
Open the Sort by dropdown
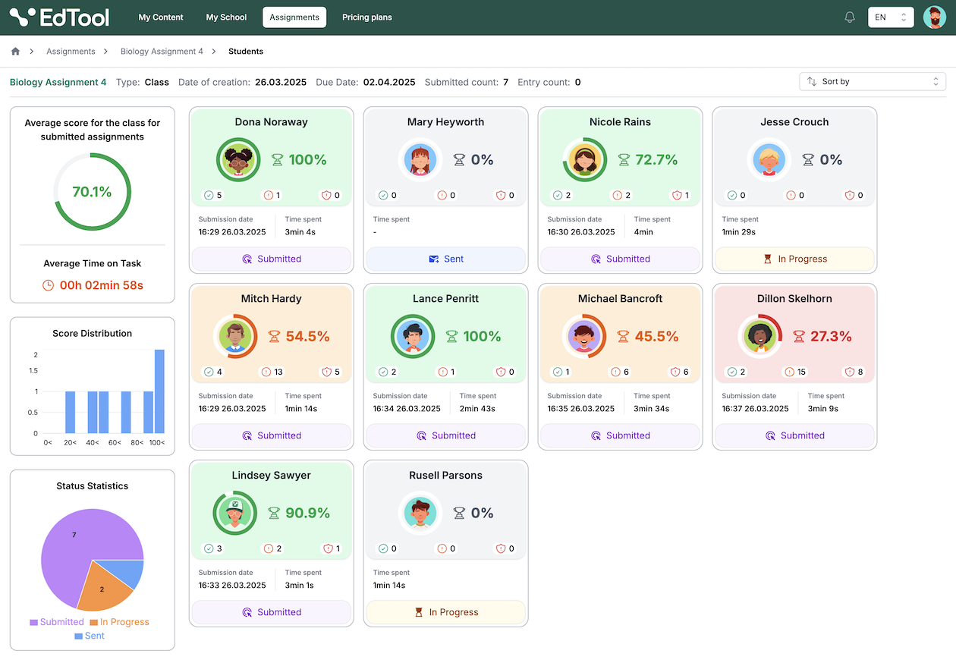pyautogui.click(x=873, y=81)
